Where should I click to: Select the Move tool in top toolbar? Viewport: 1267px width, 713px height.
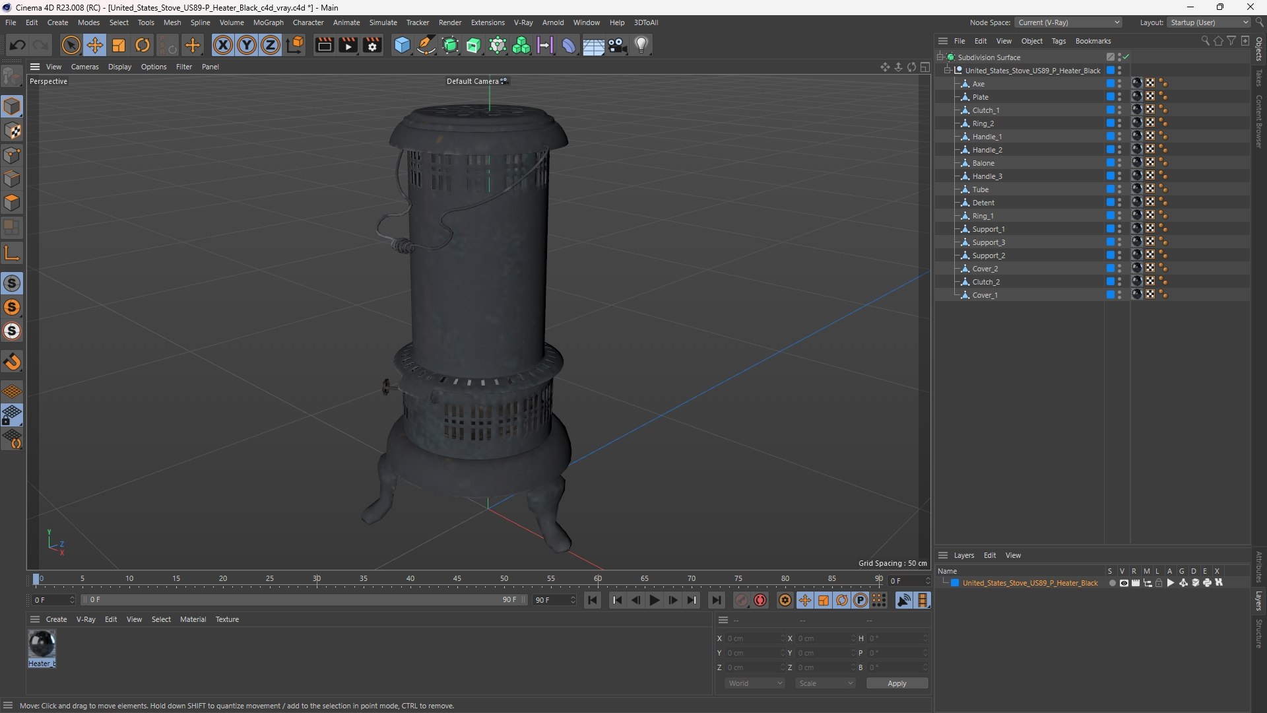click(95, 45)
